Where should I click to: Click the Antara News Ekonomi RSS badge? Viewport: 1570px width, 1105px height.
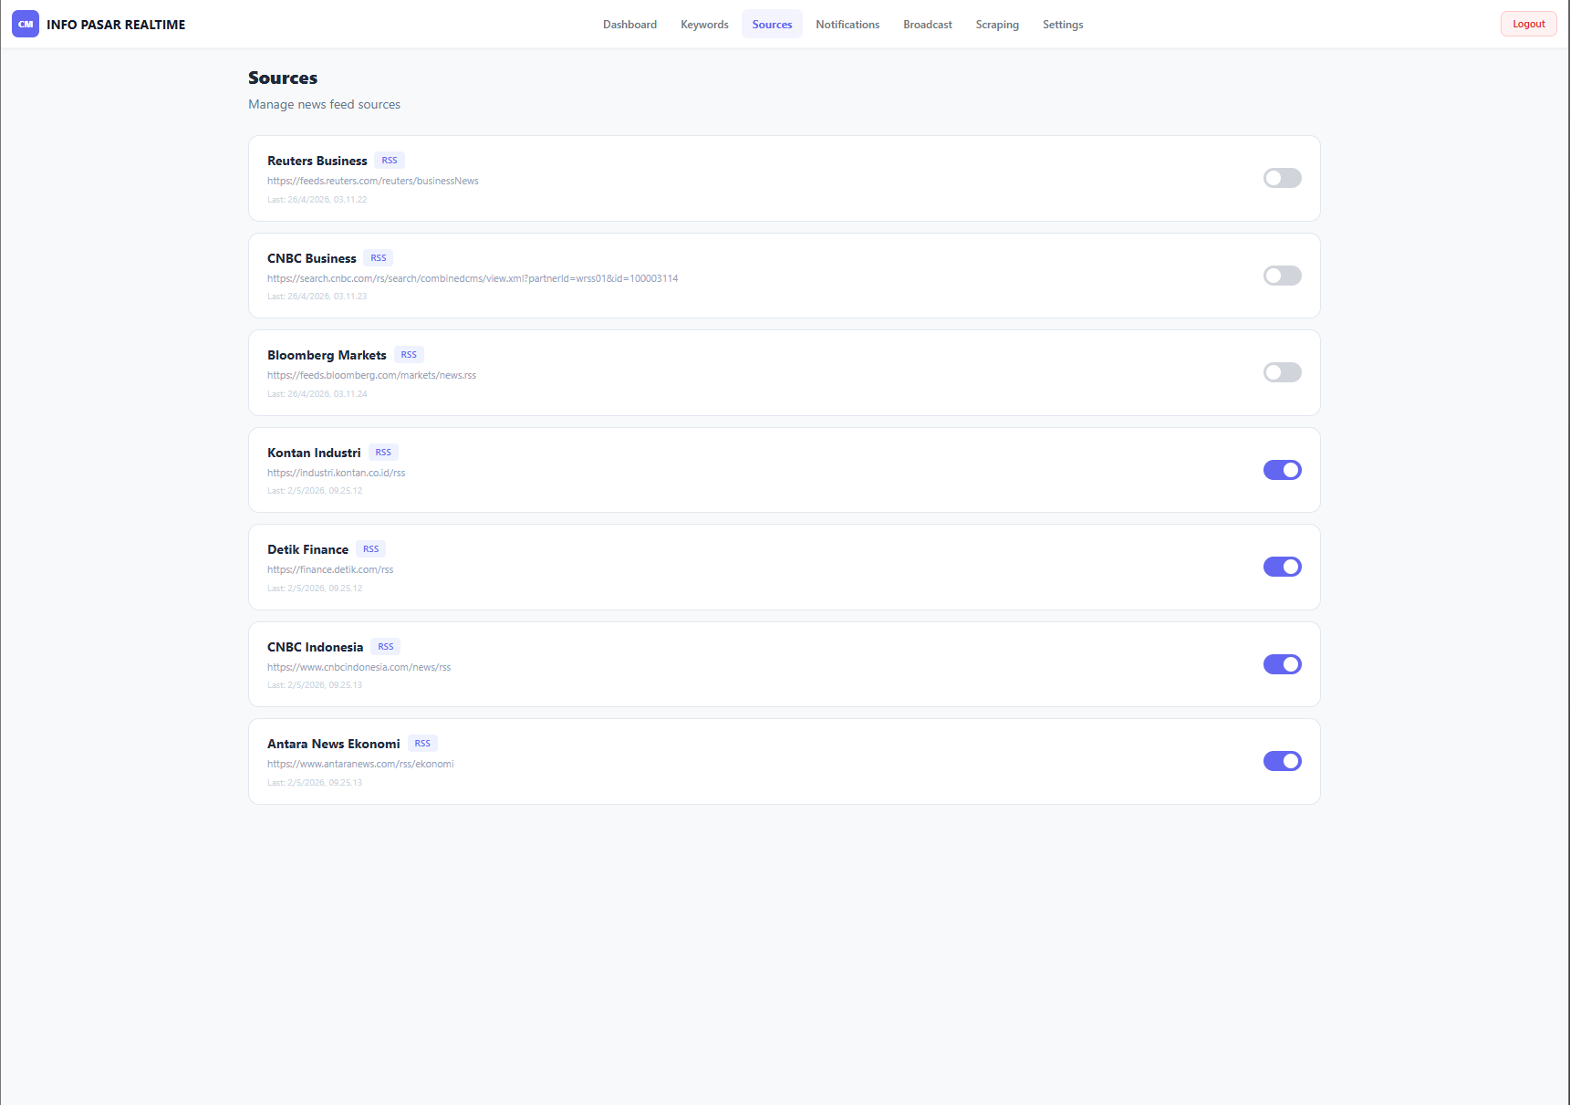coord(422,744)
